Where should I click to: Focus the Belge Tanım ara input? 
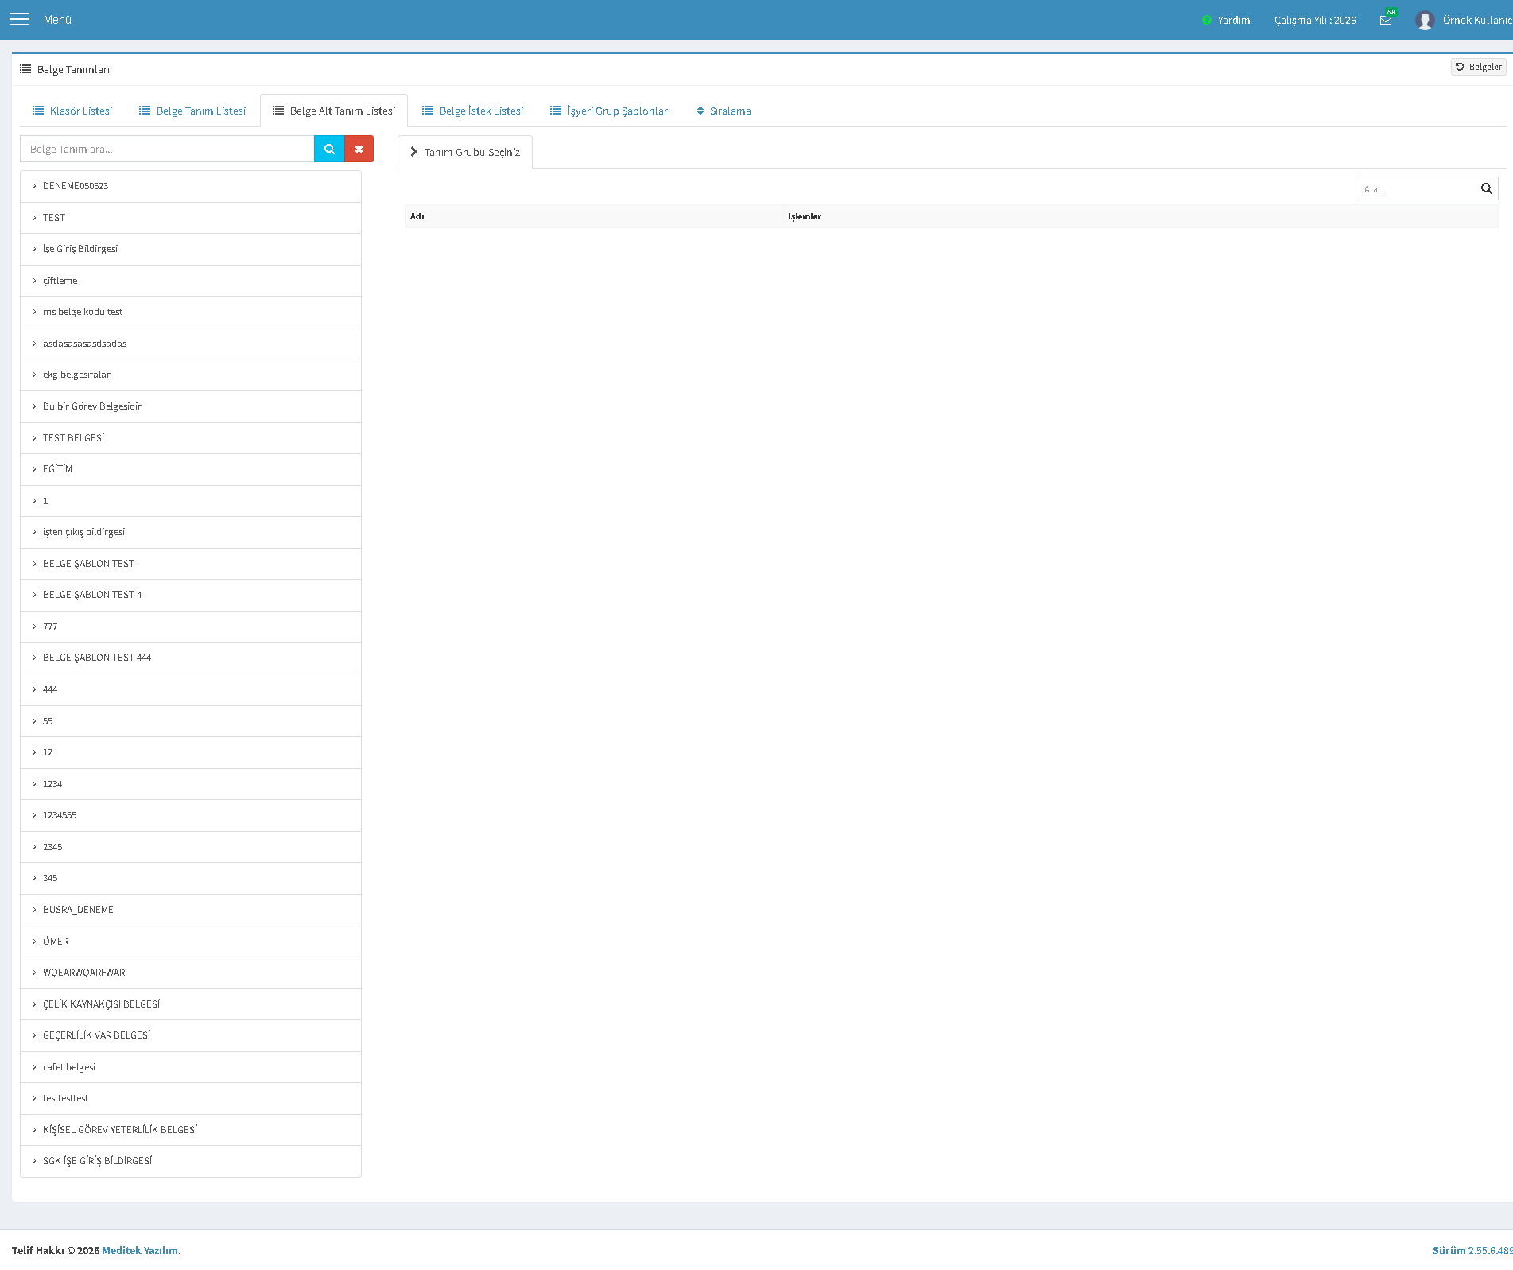[x=167, y=149]
